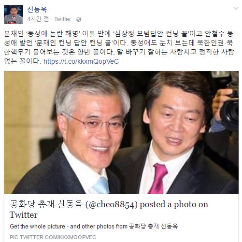
Task: Click the 'Twitter' source link beside the timestamp
Action: (x=63, y=19)
